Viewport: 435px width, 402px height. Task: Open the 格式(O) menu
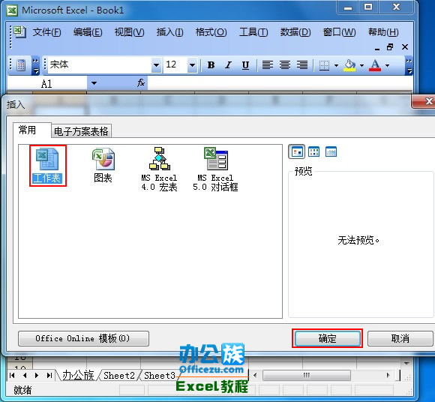click(211, 32)
